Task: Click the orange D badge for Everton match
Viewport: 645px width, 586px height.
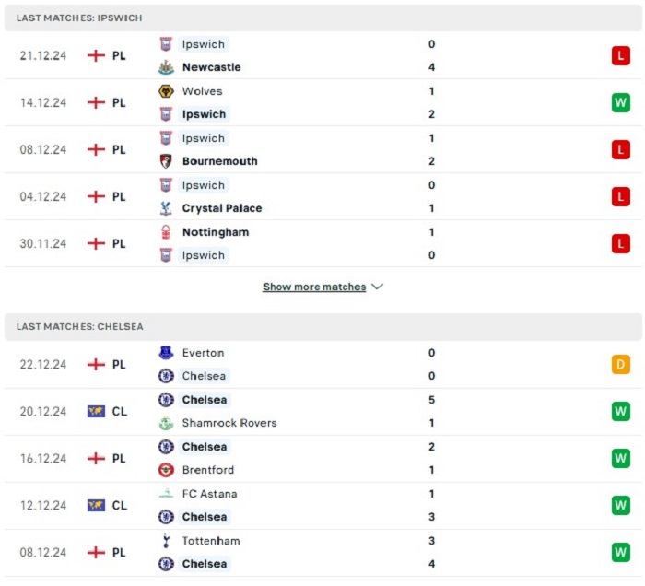Action: (621, 364)
